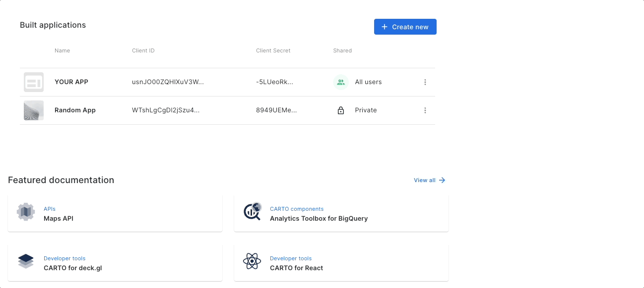Open the View all documentation link
This screenshot has height=288, width=644.
coord(424,180)
